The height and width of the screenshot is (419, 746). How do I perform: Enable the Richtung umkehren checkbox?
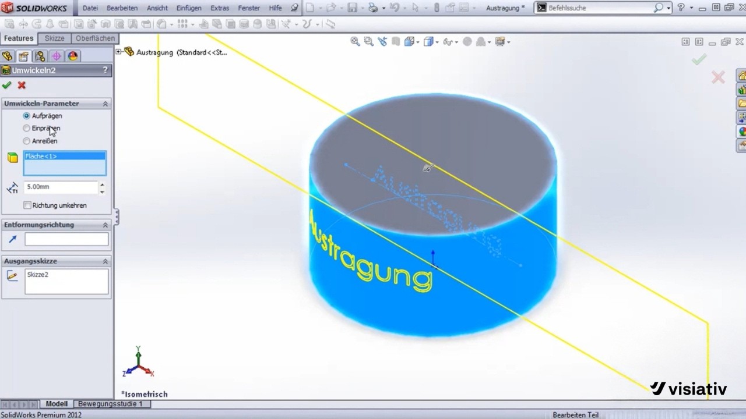click(27, 205)
